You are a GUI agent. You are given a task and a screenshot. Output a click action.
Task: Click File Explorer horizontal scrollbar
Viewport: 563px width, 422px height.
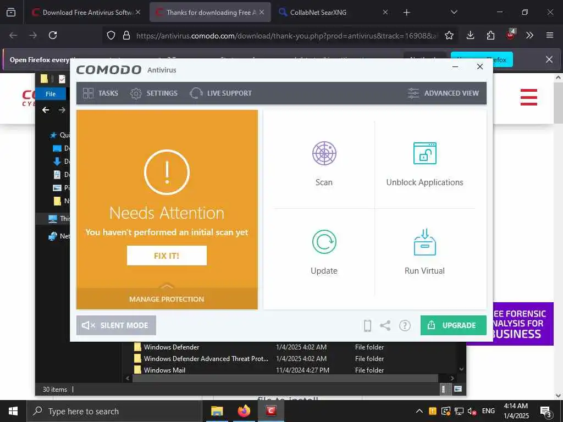[x=285, y=378]
